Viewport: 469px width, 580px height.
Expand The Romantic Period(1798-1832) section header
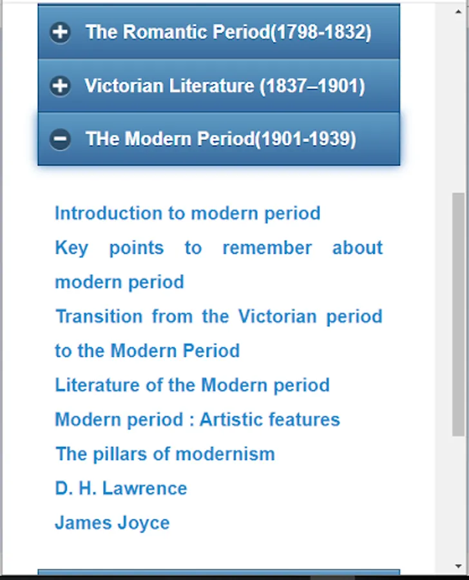228,32
